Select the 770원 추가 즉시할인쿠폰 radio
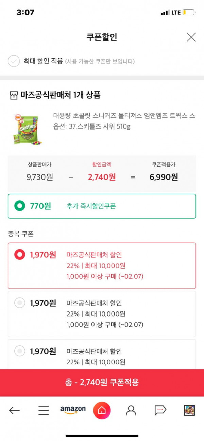This screenshot has height=441, width=204. (20, 206)
